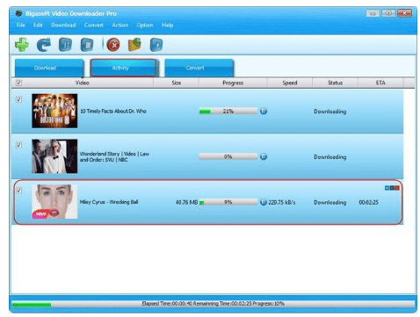Open the Help menu
The height and width of the screenshot is (317, 420).
point(168,25)
